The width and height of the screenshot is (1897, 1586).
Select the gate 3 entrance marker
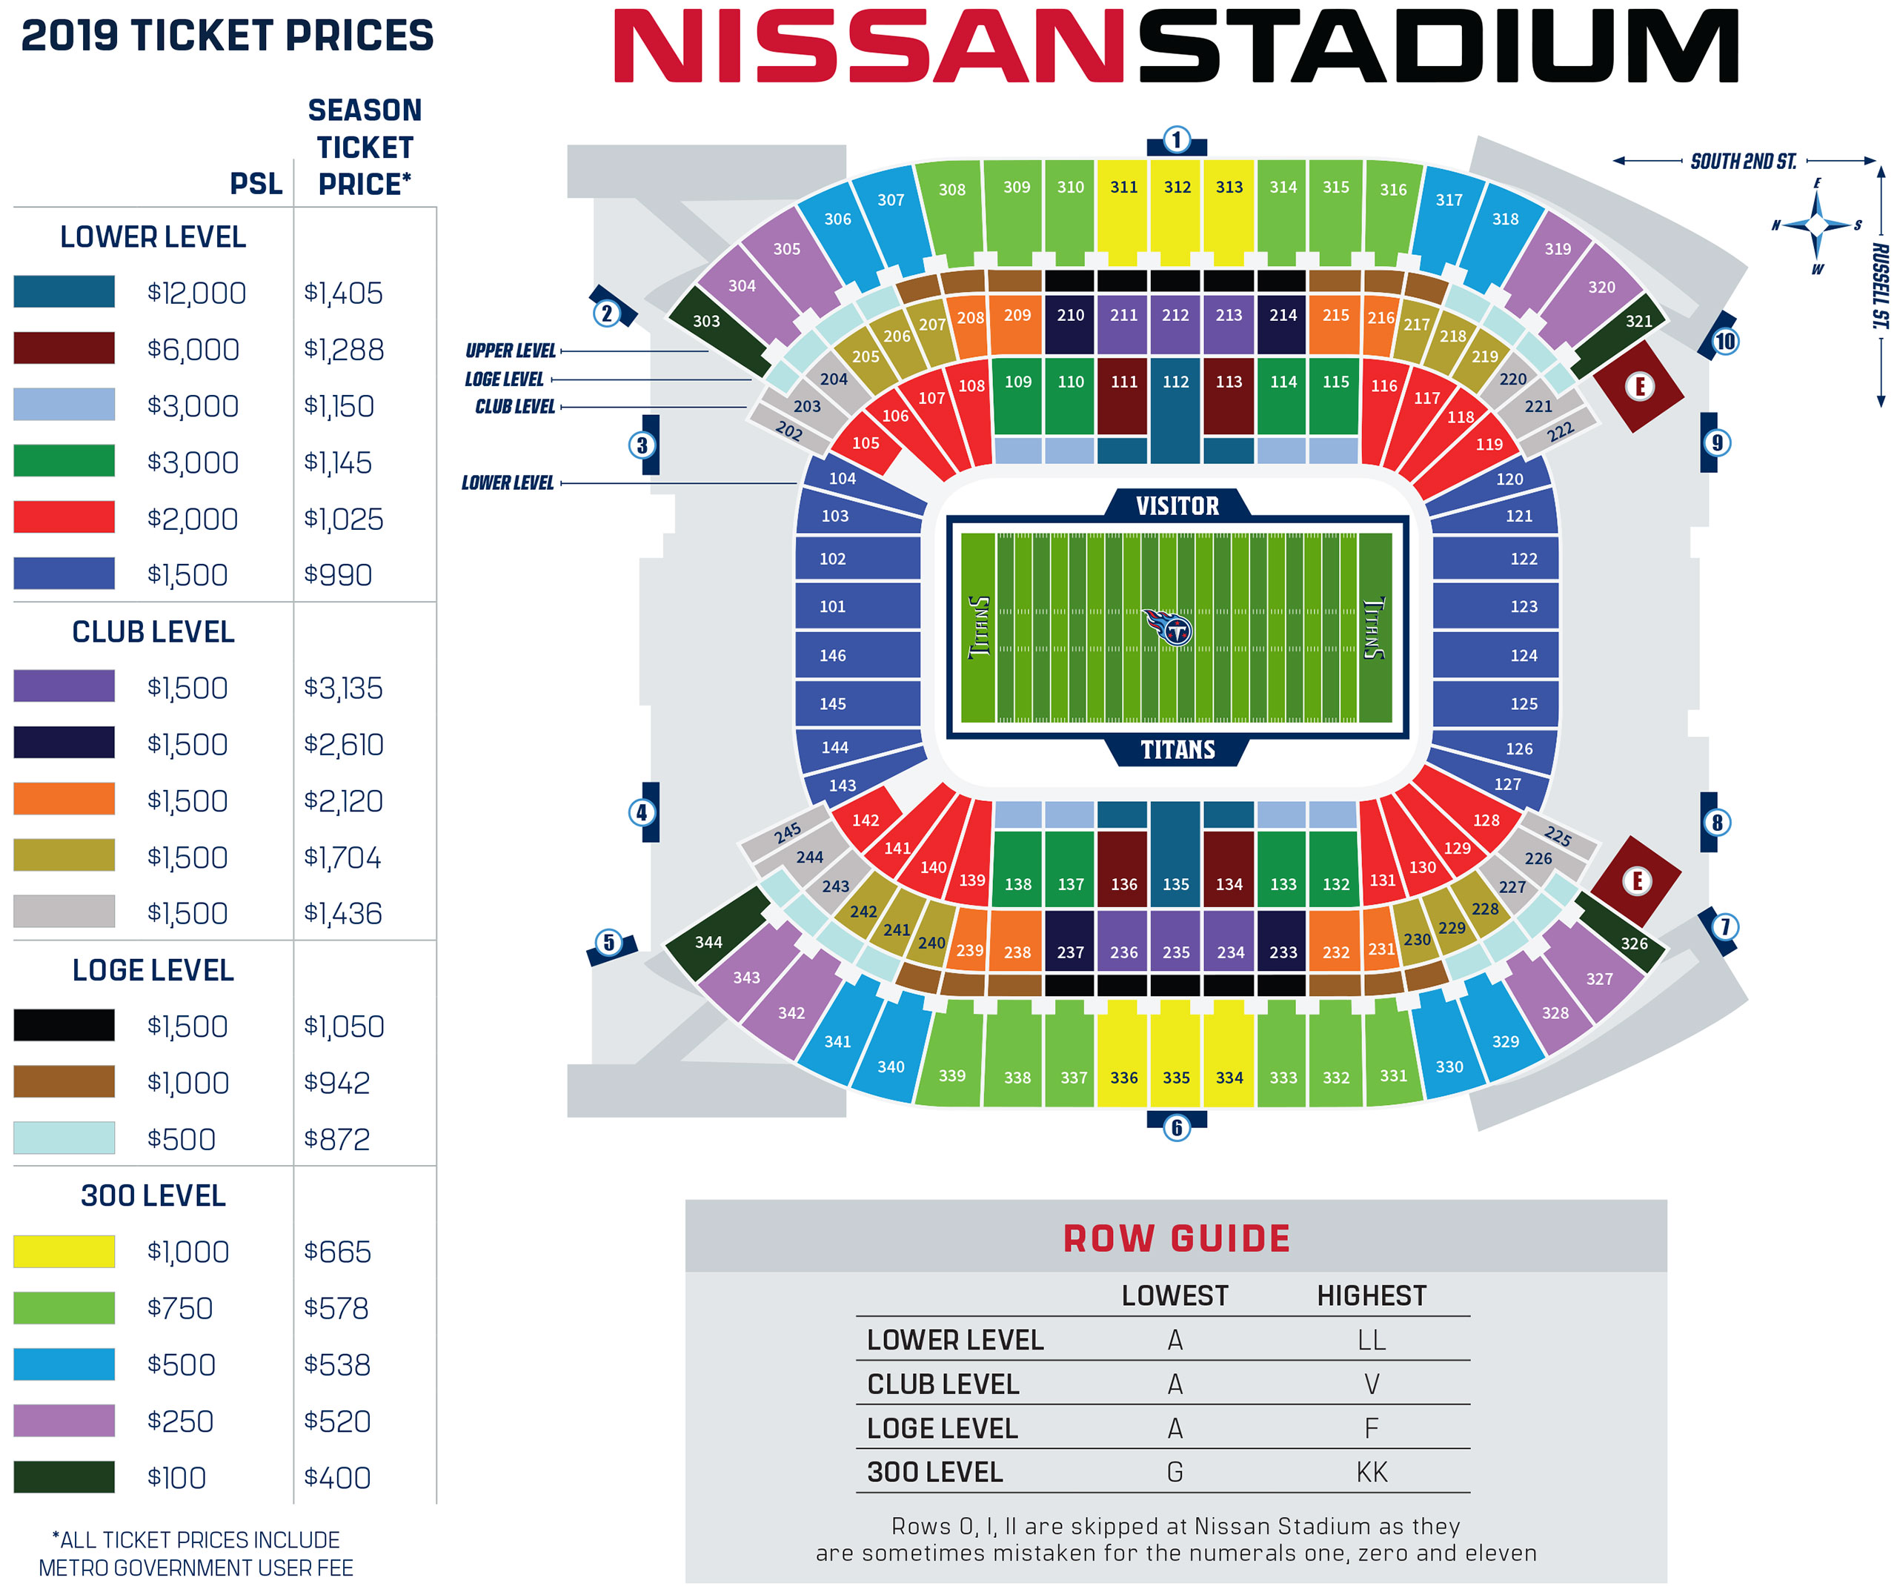pos(642,445)
